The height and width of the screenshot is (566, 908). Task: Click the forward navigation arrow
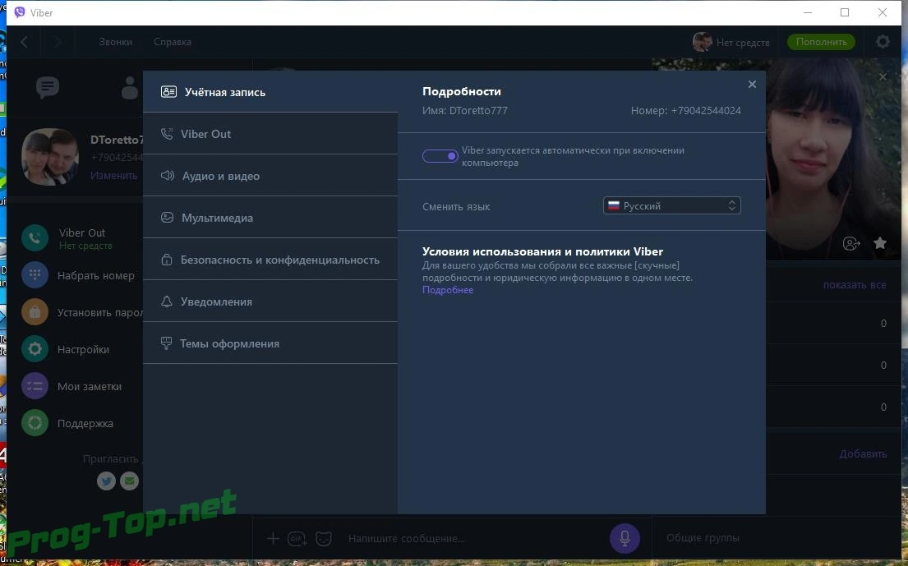click(x=58, y=42)
